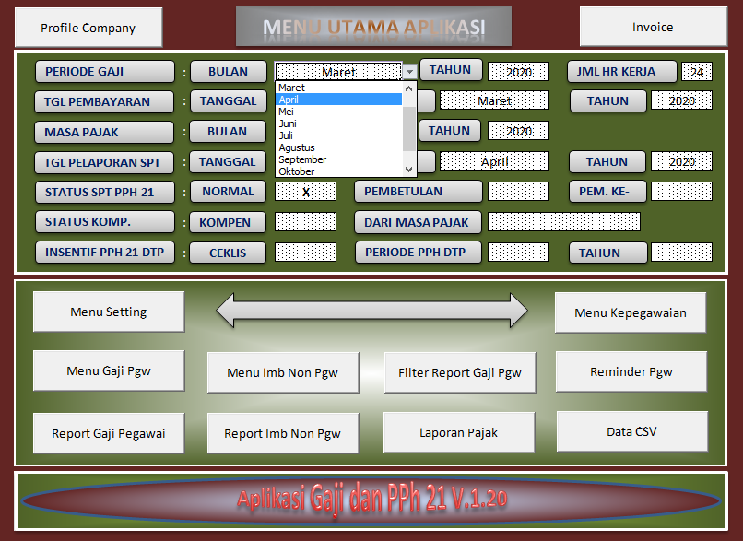Image resolution: width=743 pixels, height=541 pixels.
Task: Click the TGL PELAPORAN SPT label button
Action: (104, 162)
